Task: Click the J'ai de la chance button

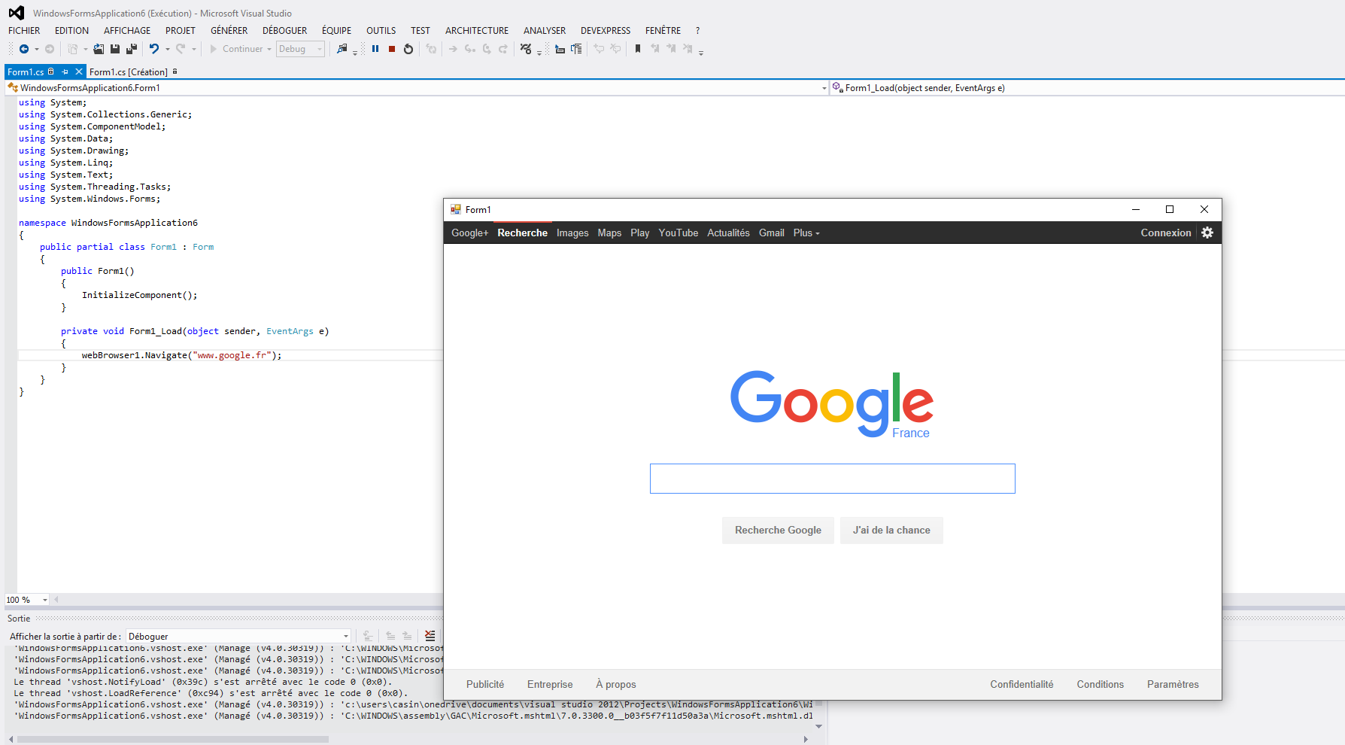Action: (891, 531)
